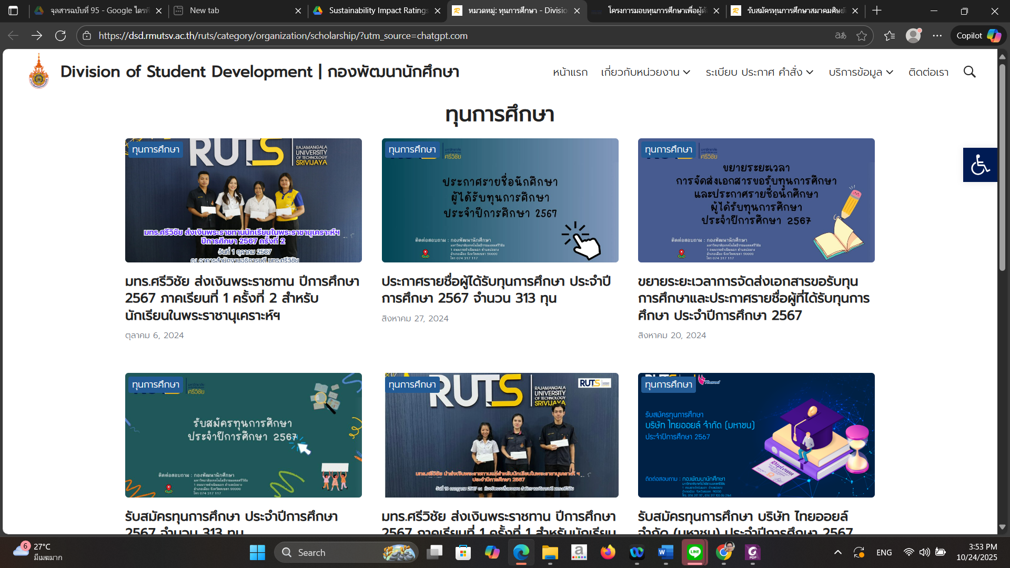Open browser Settings and more ellipsis
The width and height of the screenshot is (1010, 568).
coord(937,36)
